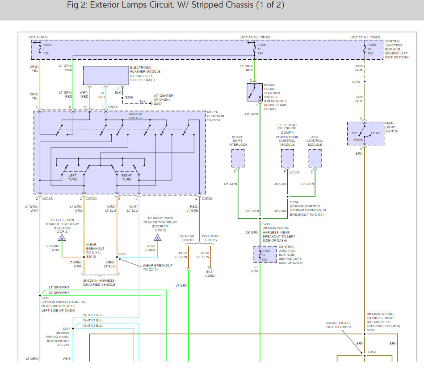Click the Fig 2 Exterior Lamps Circuit title
The width and height of the screenshot is (424, 370).
(176, 5)
